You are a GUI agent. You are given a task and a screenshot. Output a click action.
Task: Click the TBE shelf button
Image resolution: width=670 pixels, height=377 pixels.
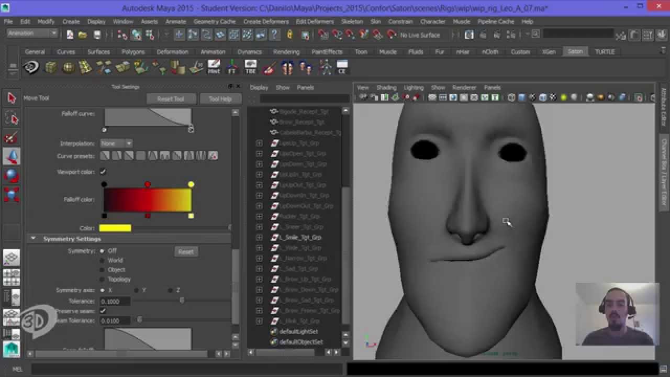[251, 67]
